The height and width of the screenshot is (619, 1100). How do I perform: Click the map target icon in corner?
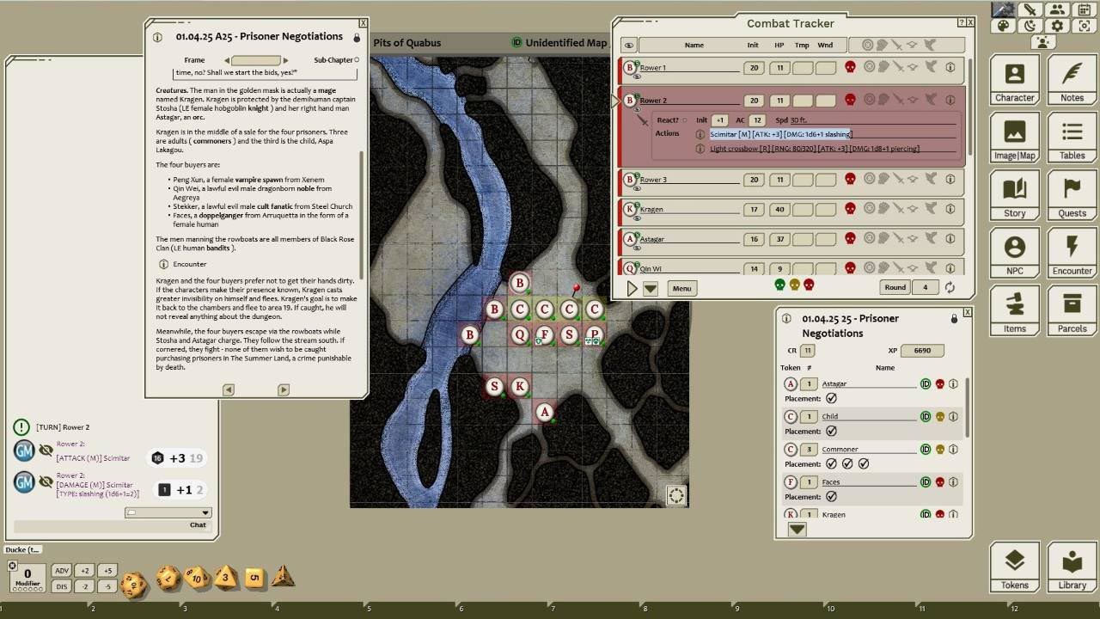[676, 495]
